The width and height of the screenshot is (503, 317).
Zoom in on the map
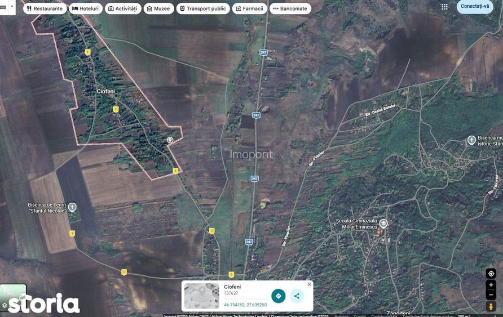(x=491, y=285)
